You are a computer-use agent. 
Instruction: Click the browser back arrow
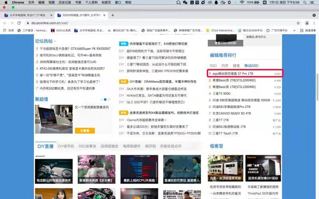(x=5, y=23)
